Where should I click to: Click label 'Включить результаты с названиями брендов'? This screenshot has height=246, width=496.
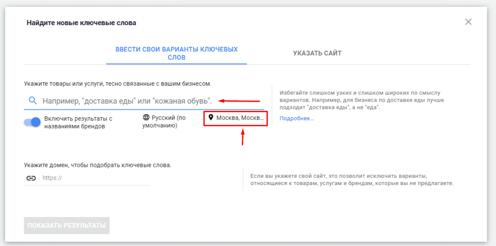tap(78, 123)
